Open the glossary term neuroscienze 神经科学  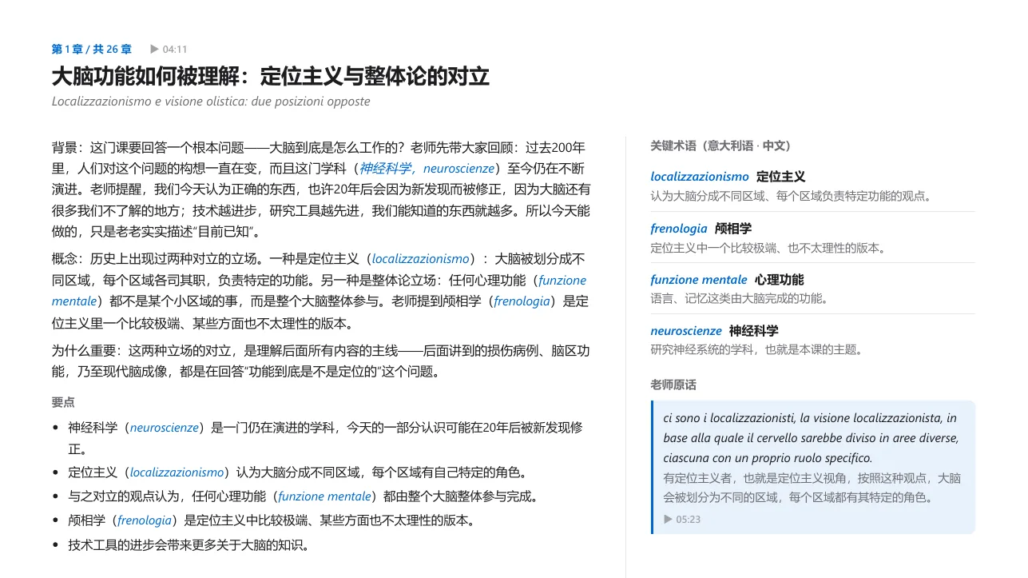click(x=714, y=331)
